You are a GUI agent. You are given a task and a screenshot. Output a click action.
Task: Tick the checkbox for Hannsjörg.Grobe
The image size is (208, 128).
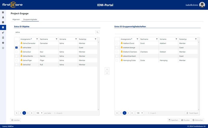[117, 60]
